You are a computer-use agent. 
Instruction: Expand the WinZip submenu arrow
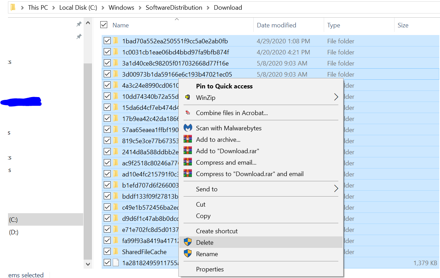click(336, 97)
